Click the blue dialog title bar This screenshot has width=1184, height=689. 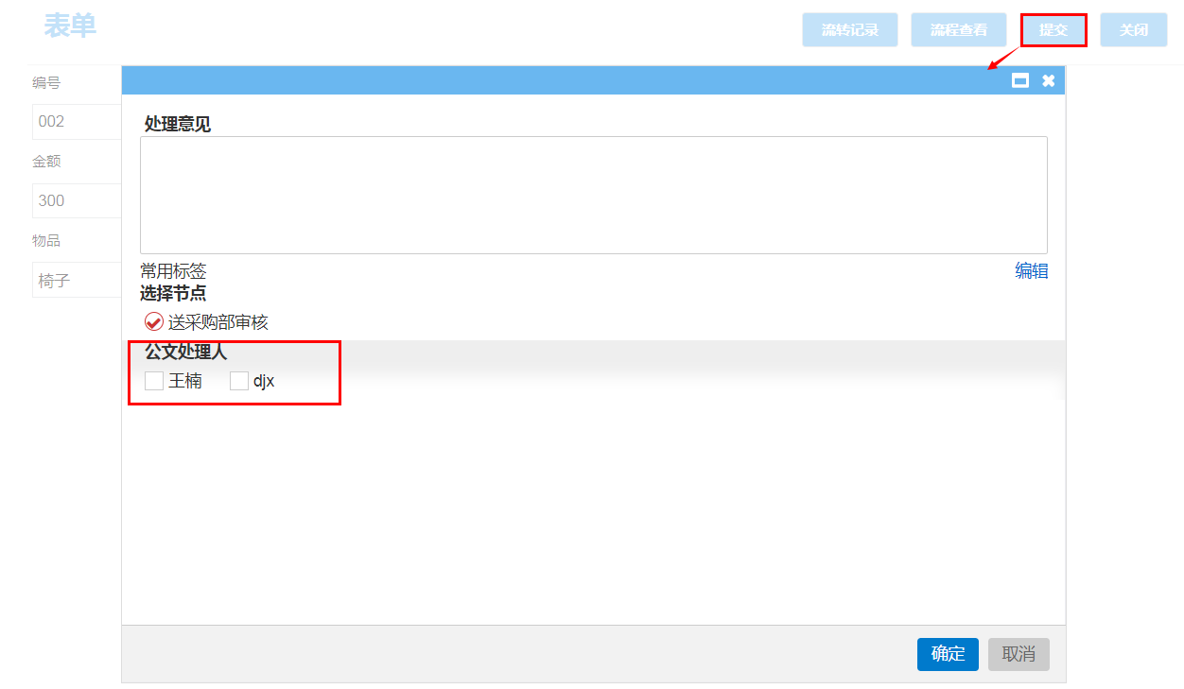pyautogui.click(x=567, y=80)
